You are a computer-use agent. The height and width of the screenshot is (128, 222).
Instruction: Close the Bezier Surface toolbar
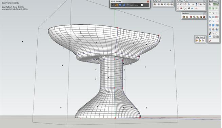(148, 1)
